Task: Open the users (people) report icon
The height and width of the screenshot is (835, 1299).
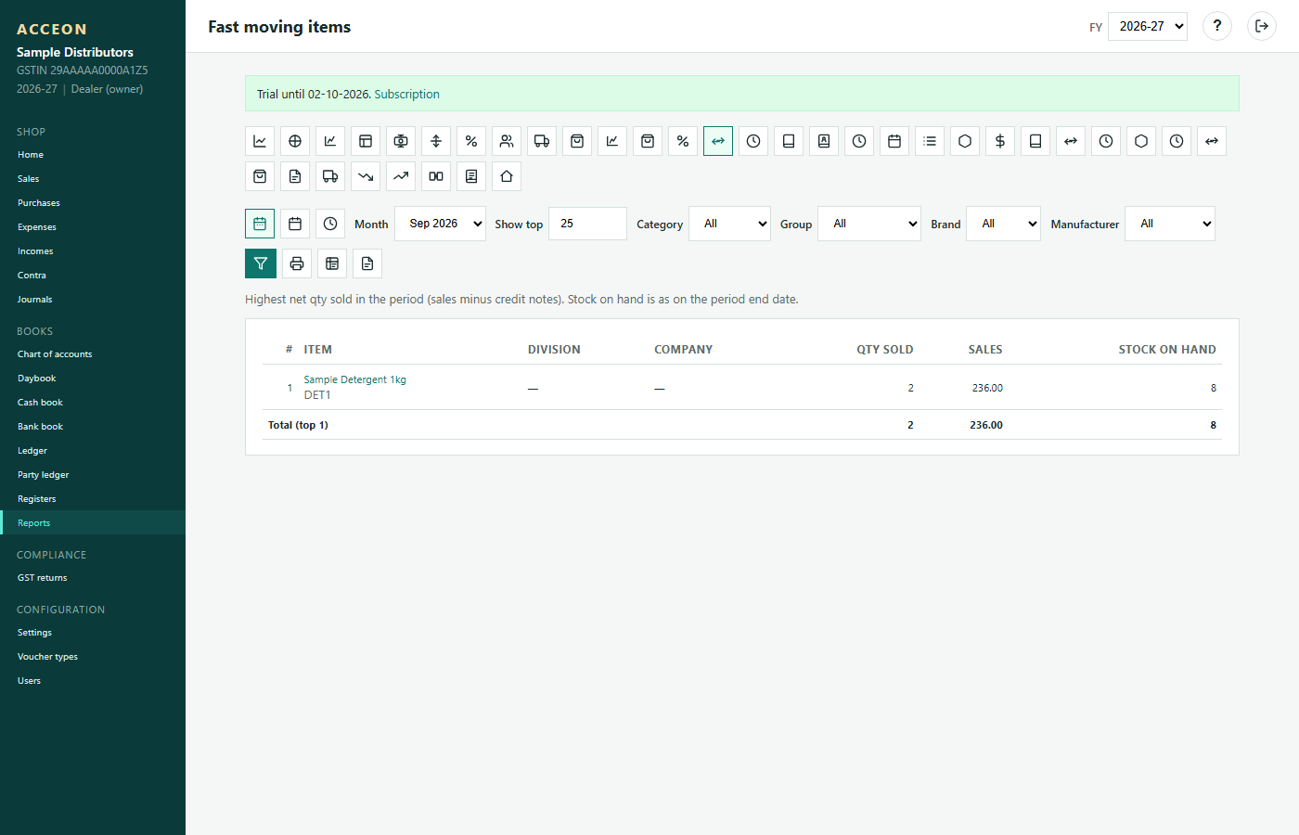Action: click(x=507, y=141)
